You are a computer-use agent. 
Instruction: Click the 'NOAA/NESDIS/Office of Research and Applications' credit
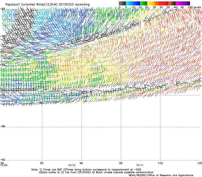coord(161,175)
